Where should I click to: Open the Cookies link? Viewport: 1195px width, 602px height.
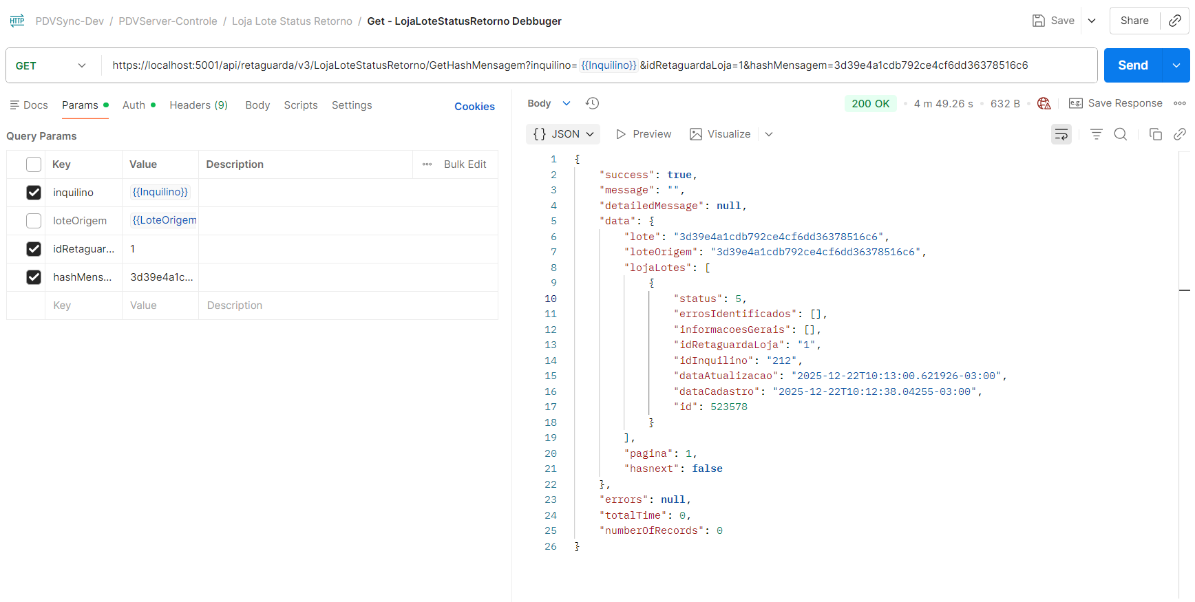click(474, 107)
